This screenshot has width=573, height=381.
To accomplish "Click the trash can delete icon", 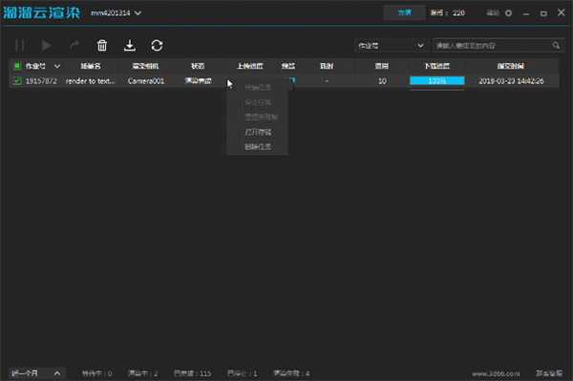I will click(102, 45).
